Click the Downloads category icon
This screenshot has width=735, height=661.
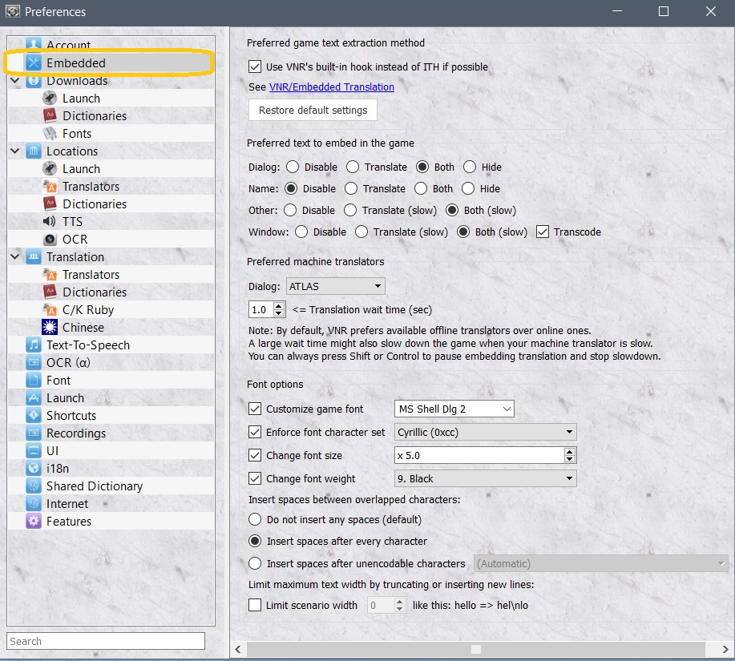[x=34, y=81]
